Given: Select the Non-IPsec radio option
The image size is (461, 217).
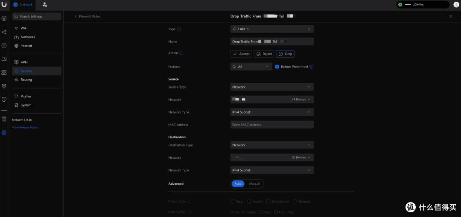Looking at the screenshot, I should (x=276, y=212).
